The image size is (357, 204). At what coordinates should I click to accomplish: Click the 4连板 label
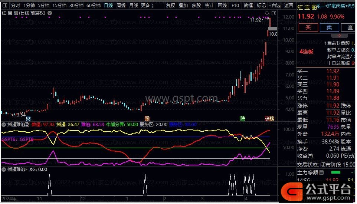point(306,52)
